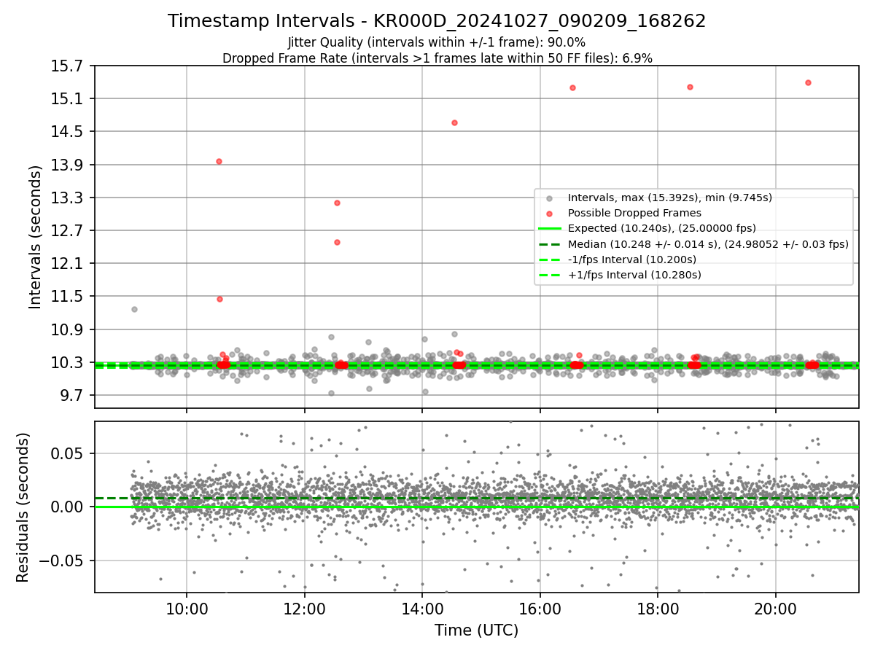Click the red 15.3-second point after 16:30

[572, 87]
